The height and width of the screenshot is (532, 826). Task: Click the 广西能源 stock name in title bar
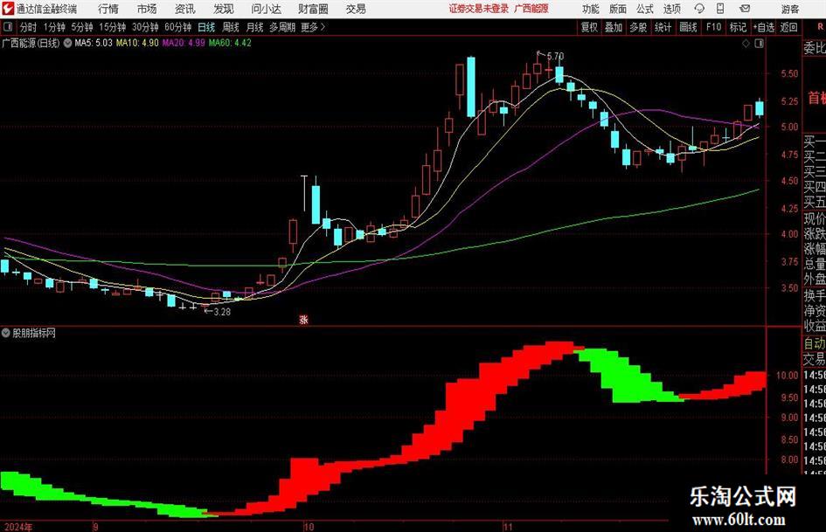point(531,9)
